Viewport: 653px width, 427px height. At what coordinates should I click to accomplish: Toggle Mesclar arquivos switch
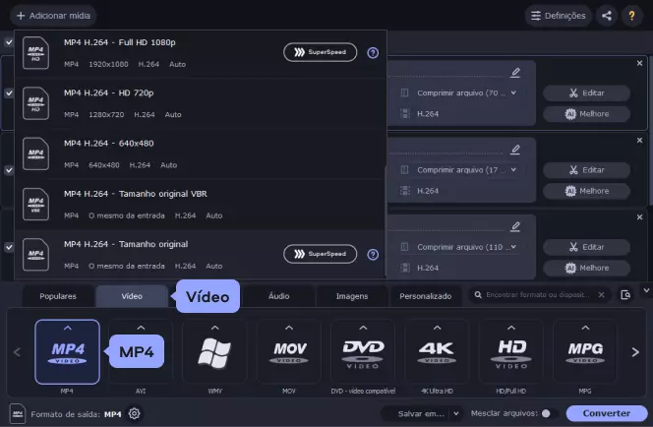coord(549,413)
